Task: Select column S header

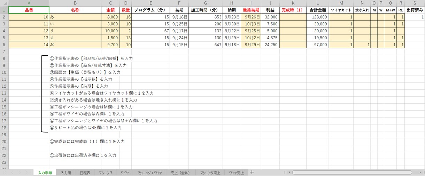Action: click(415, 3)
